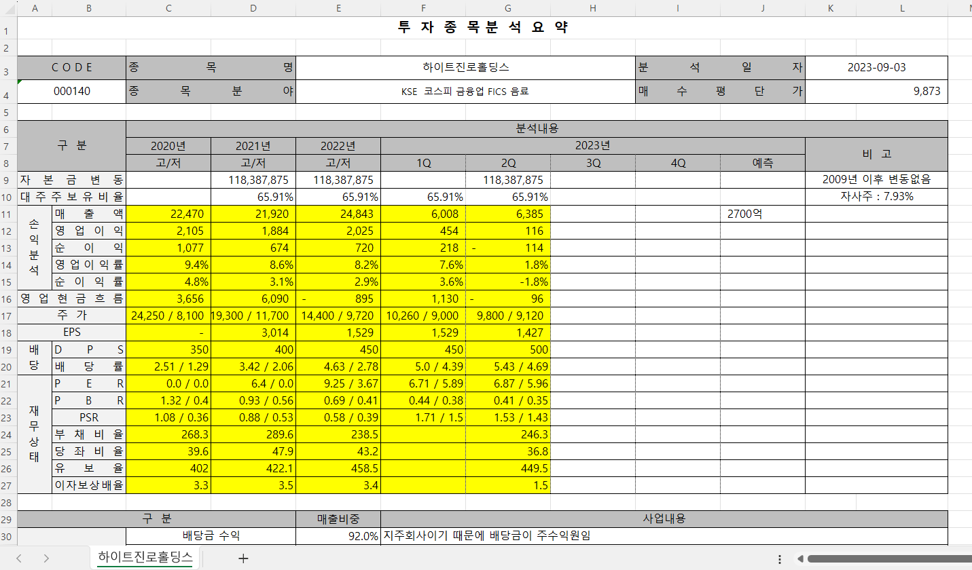This screenshot has width=972, height=570.
Task: Select the operating margin cell 9.4%
Action: coord(168,265)
